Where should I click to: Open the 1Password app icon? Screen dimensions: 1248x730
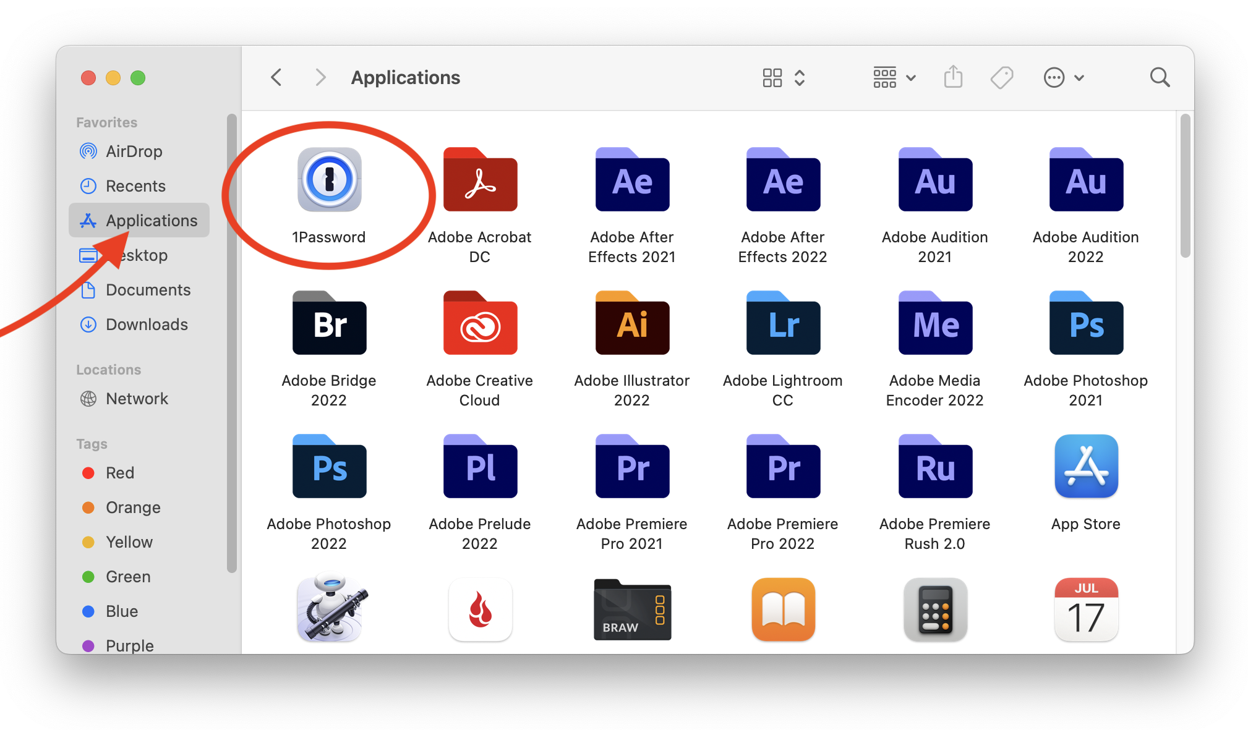(329, 180)
